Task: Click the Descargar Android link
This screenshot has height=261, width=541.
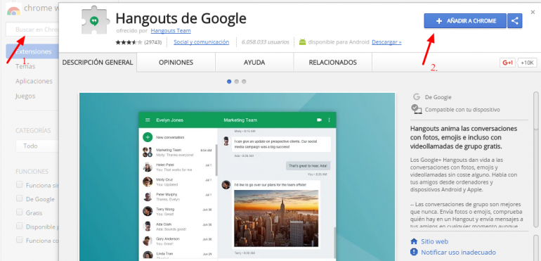Action: pyautogui.click(x=386, y=42)
